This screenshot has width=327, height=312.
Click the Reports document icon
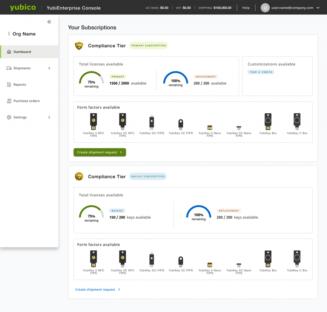[x=9, y=85]
